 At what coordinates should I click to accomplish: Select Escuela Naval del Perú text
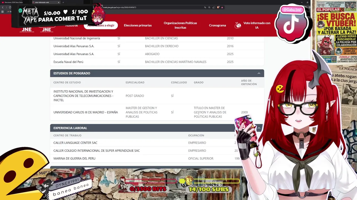68,62
